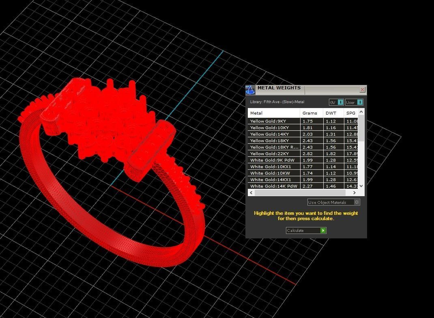This screenshot has width=434, height=318.
Task: Click the Library: Fifth Ave label
Action: 277,102
